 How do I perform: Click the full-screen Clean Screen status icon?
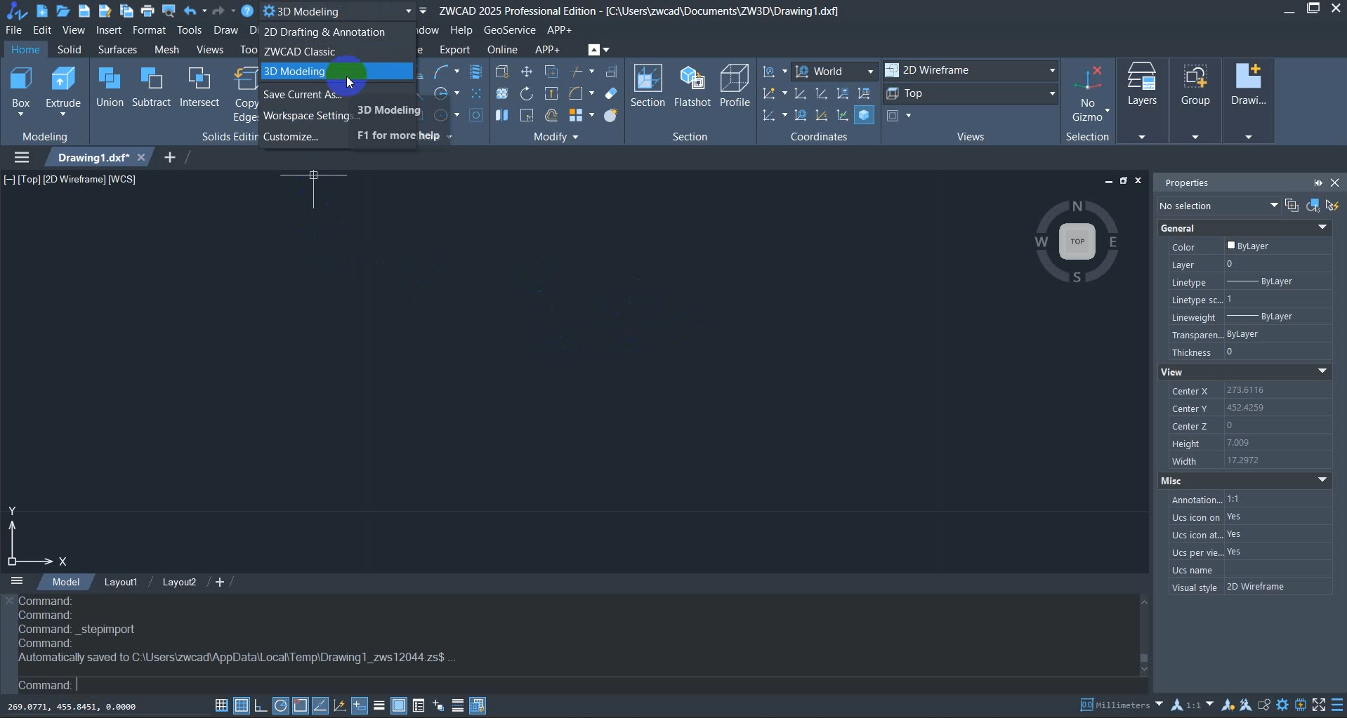[1319, 705]
